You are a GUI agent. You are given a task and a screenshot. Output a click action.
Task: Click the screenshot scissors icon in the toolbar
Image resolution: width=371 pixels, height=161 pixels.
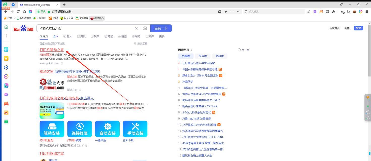point(309,12)
